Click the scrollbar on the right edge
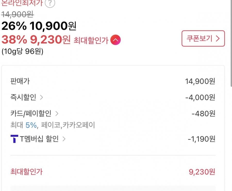This screenshot has height=191, width=232. tap(231, 43)
